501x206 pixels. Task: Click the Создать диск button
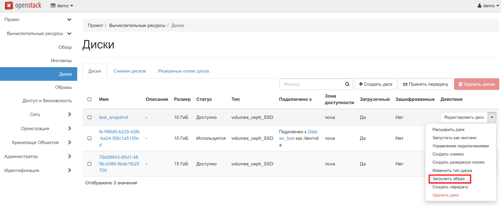click(375, 84)
